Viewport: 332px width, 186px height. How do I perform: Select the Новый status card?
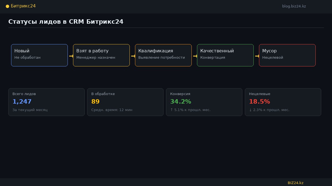click(x=39, y=55)
